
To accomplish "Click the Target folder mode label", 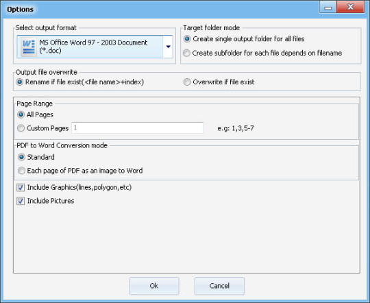I will coord(212,28).
